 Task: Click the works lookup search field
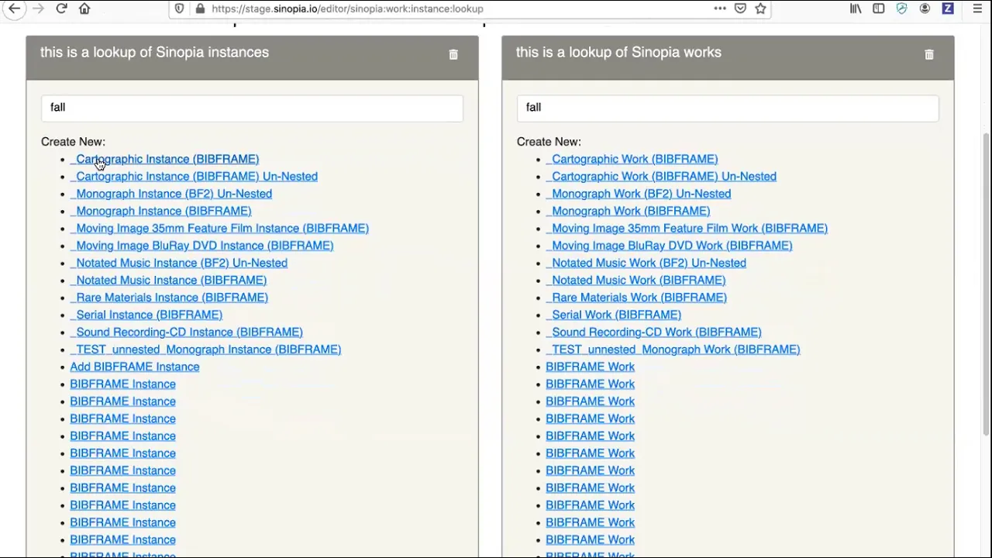click(728, 108)
